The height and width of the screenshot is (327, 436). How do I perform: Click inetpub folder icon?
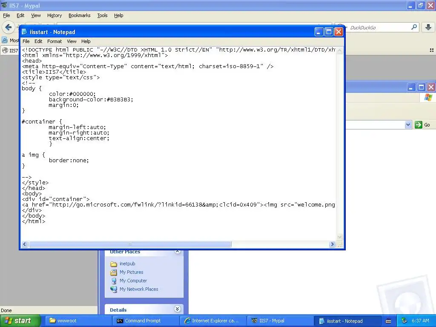pyautogui.click(x=113, y=264)
